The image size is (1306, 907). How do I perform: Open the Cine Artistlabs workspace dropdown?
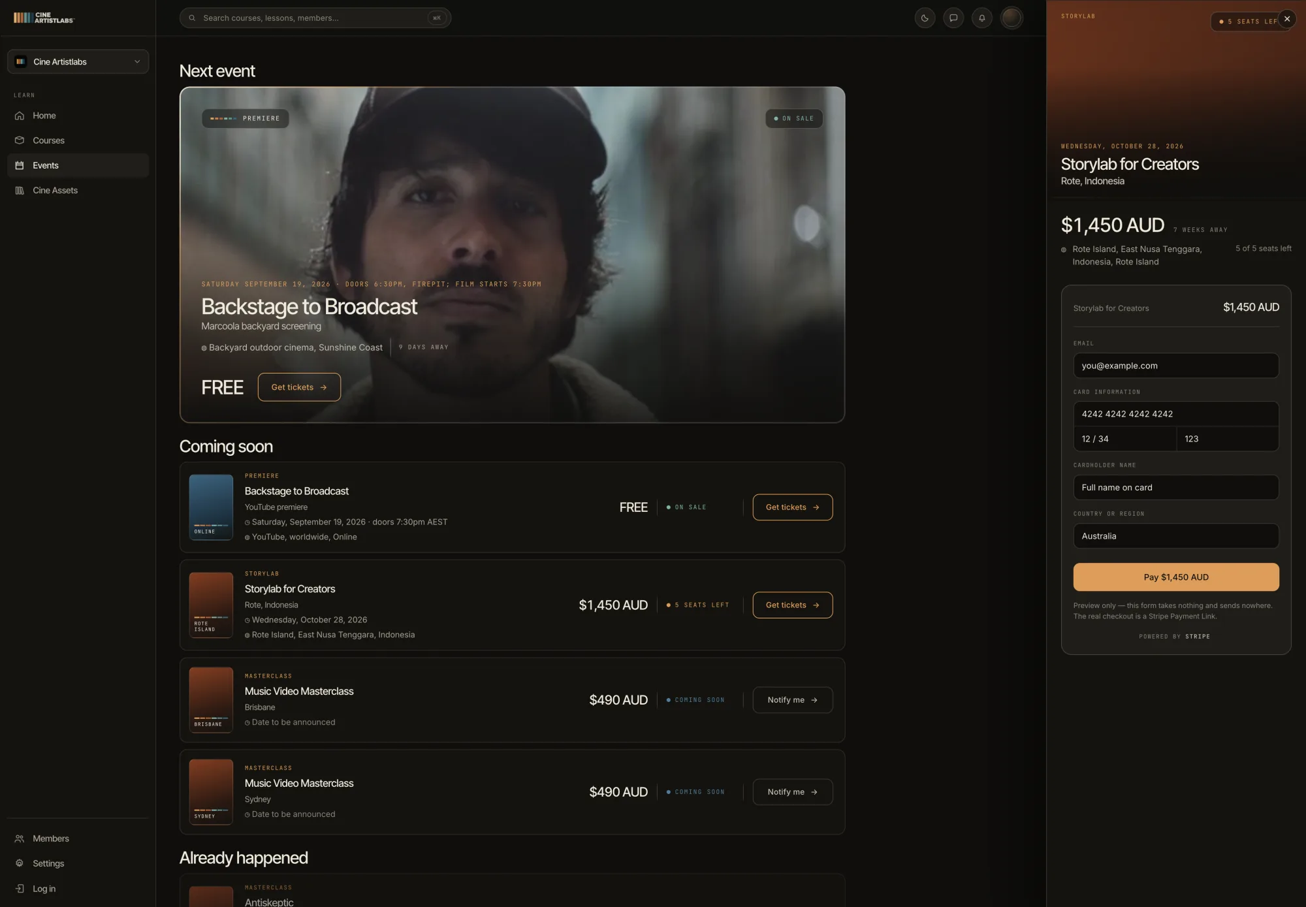pos(78,61)
